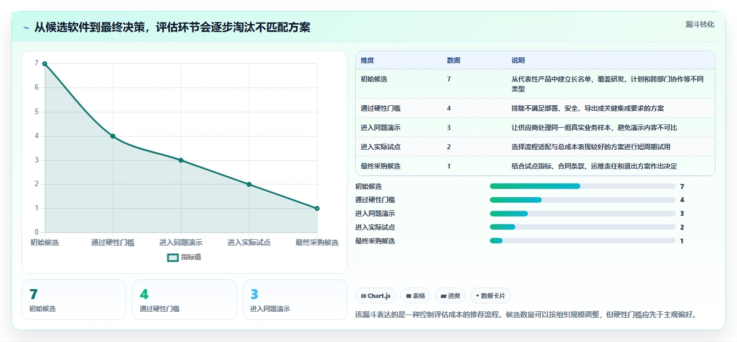This screenshot has height=342, width=737.
Task: Click the 表格 tag
Action: tap(415, 296)
